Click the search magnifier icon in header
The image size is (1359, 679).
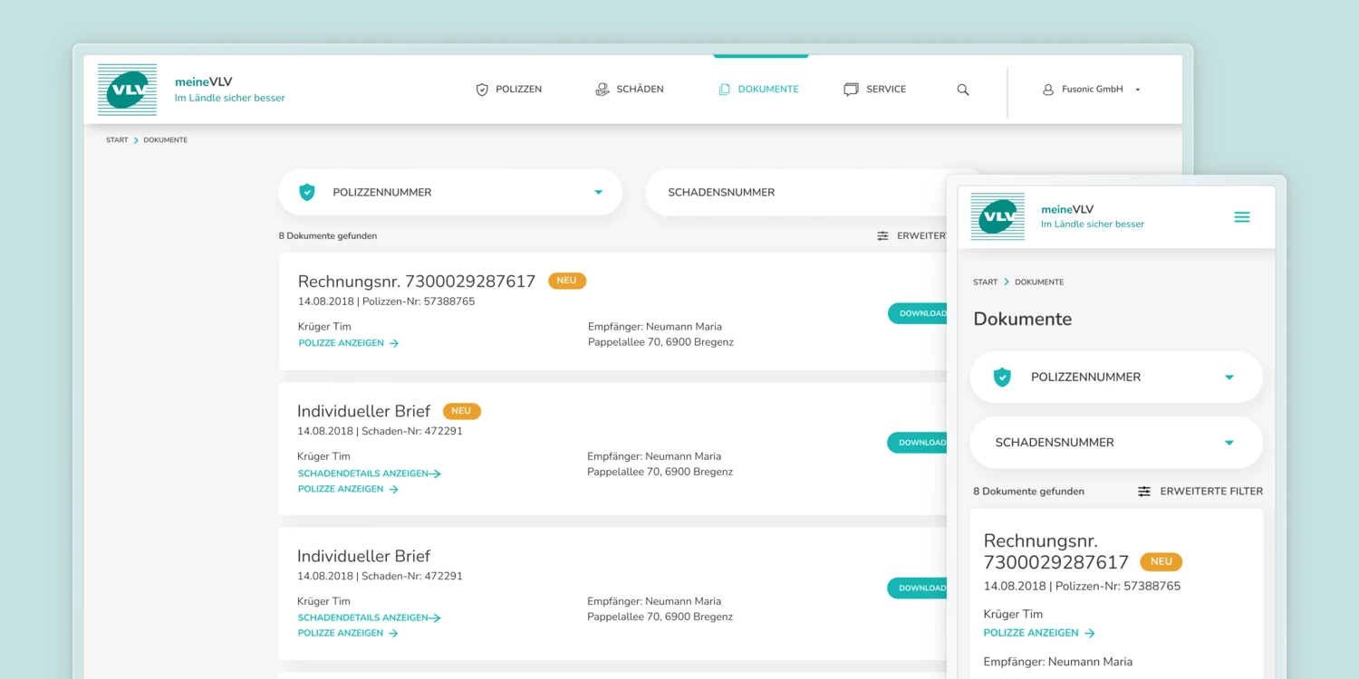coord(963,90)
